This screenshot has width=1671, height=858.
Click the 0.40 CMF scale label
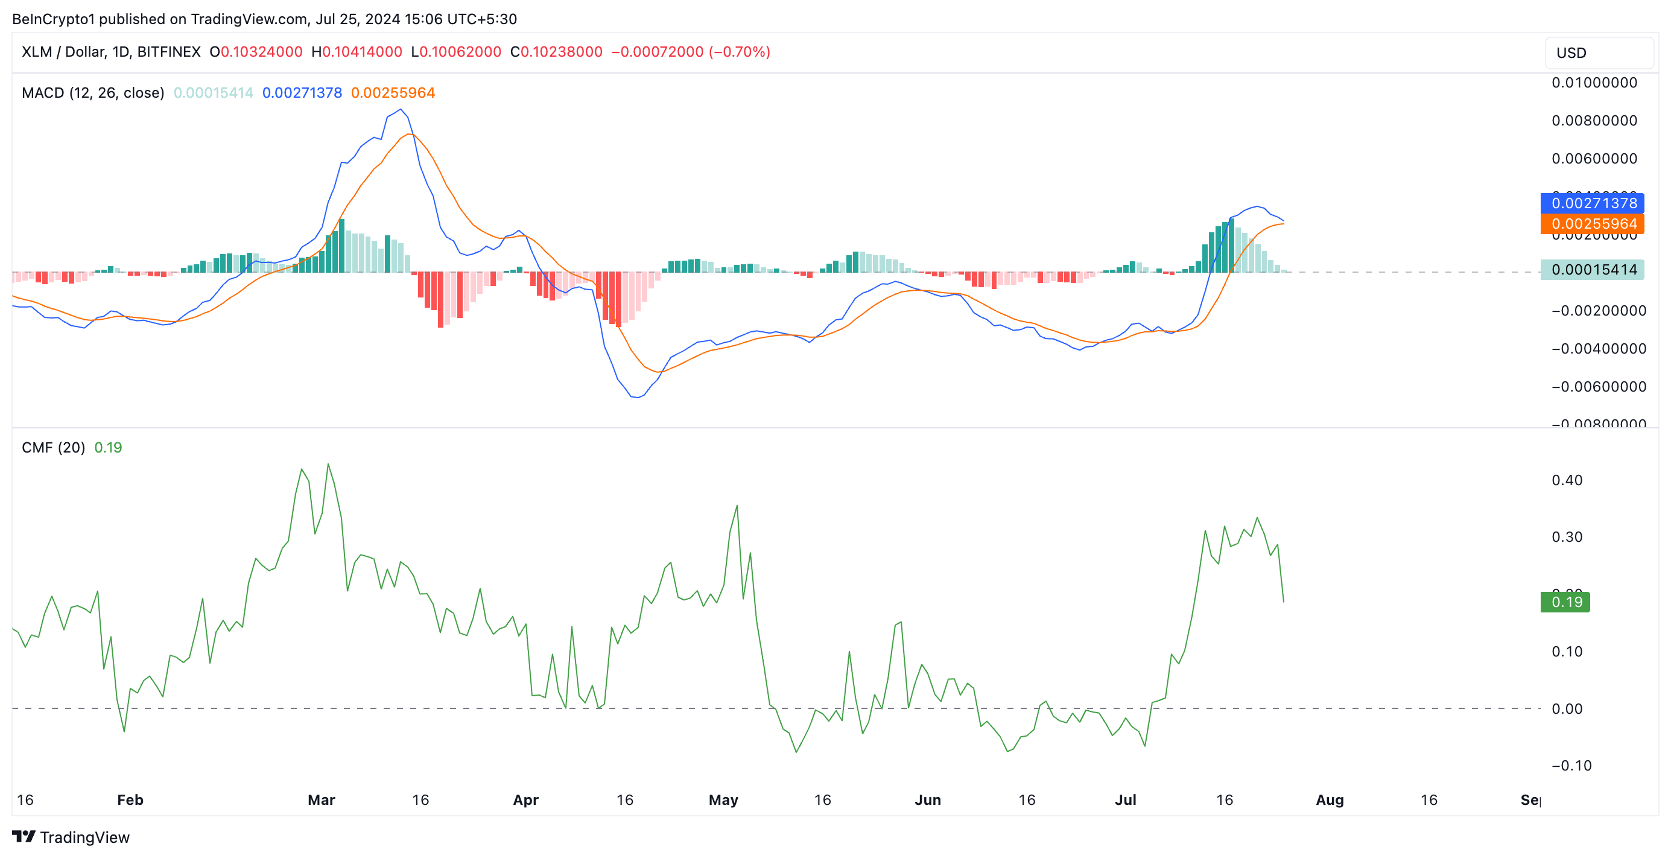point(1567,480)
